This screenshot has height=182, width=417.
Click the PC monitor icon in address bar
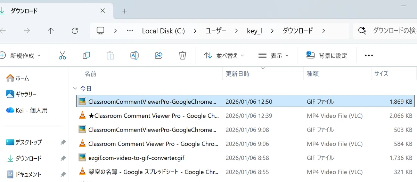click(x=100, y=31)
